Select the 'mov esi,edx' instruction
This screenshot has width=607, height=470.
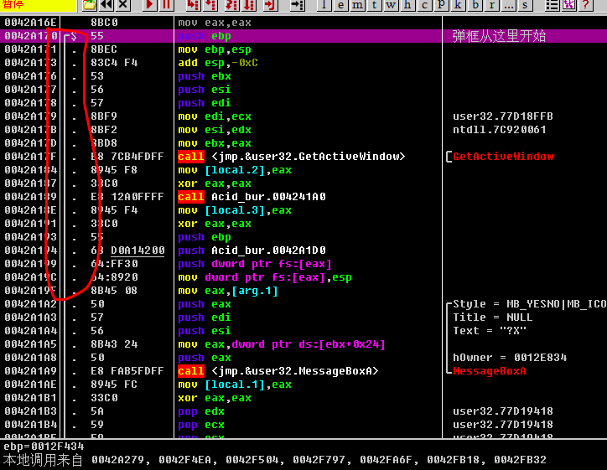215,130
